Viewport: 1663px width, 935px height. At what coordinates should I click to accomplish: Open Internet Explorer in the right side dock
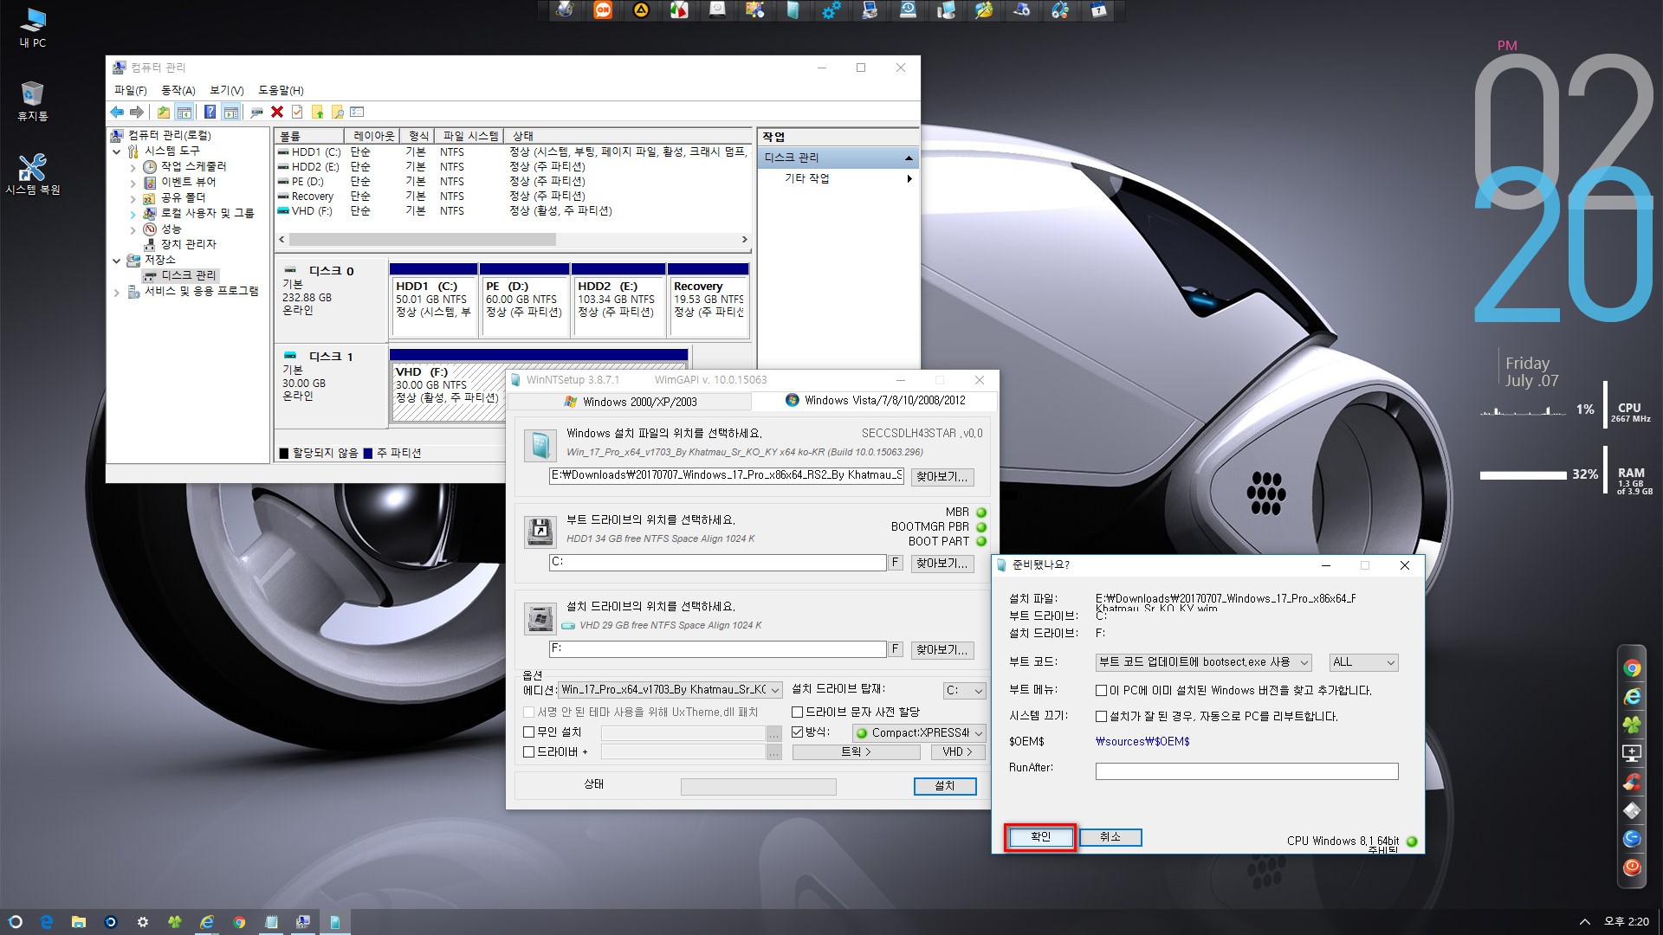[x=1632, y=696]
